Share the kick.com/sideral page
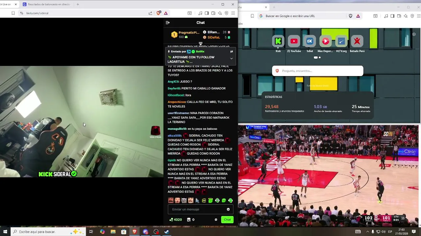 point(150,13)
